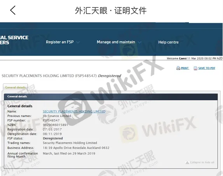223x176 pixels.
Task: Go back using the top-left arrow
Action: coord(13,10)
